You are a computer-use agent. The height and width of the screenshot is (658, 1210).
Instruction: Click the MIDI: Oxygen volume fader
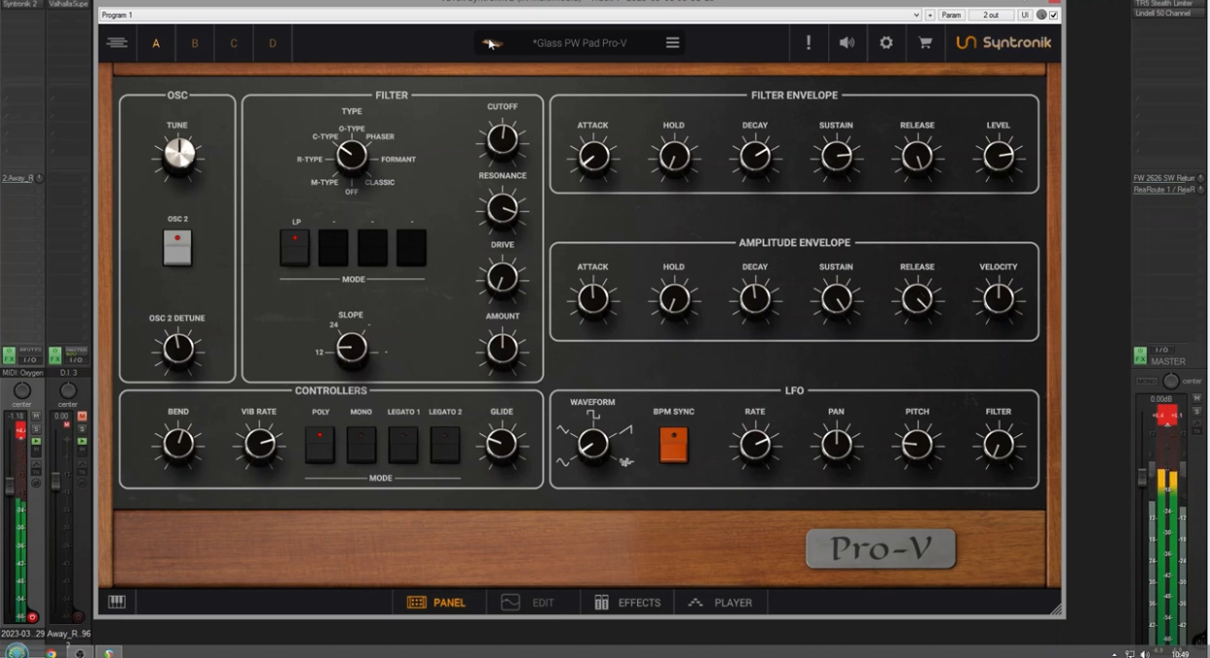(x=10, y=485)
